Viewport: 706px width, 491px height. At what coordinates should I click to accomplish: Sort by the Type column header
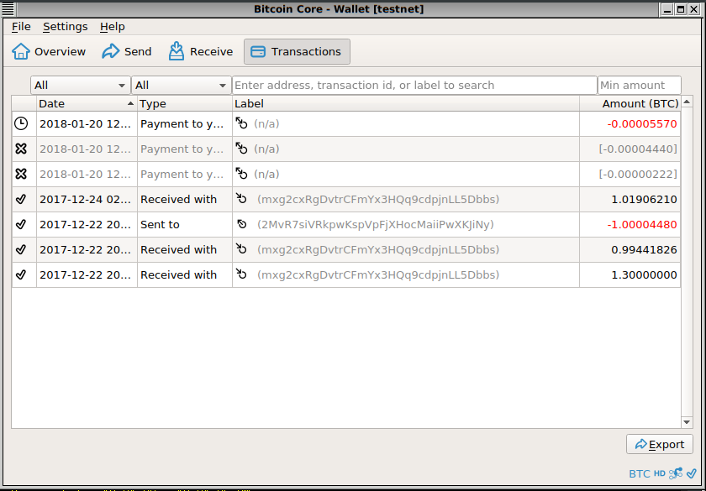185,103
